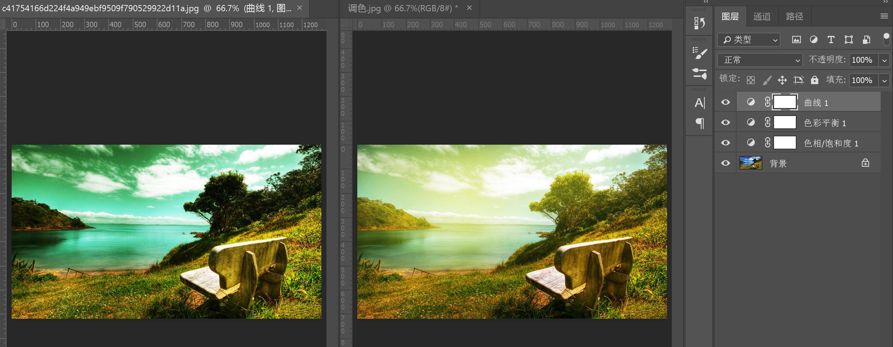Switch to the 通道 tab

click(x=762, y=17)
